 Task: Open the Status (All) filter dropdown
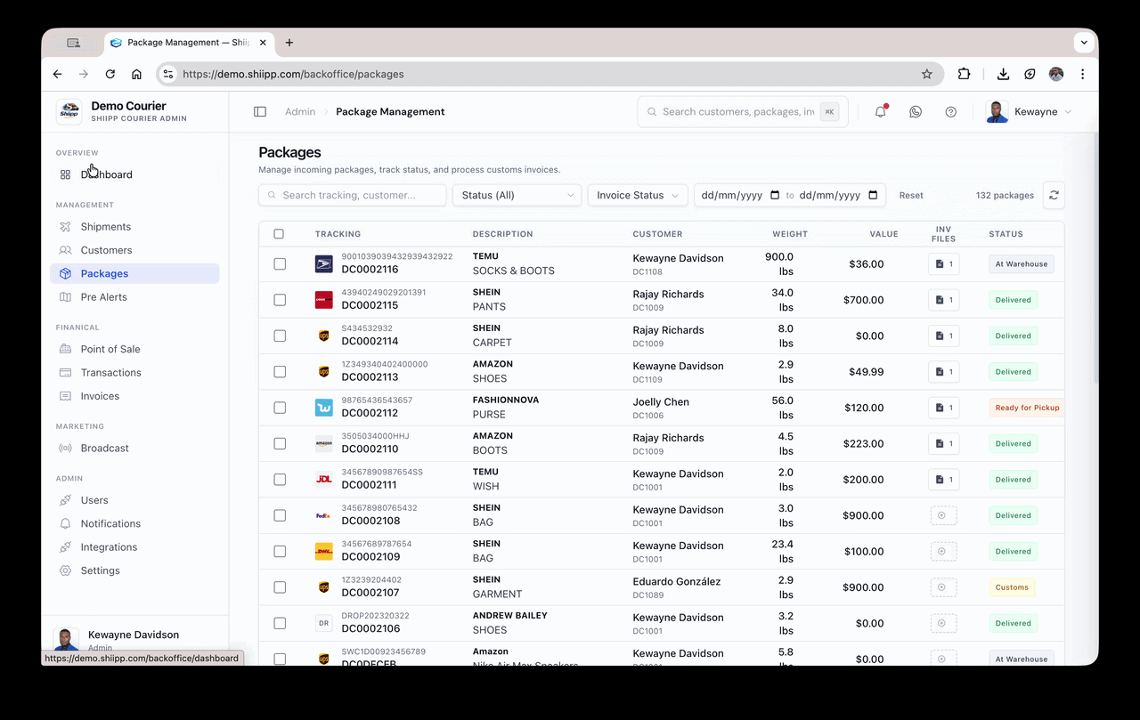click(x=517, y=195)
